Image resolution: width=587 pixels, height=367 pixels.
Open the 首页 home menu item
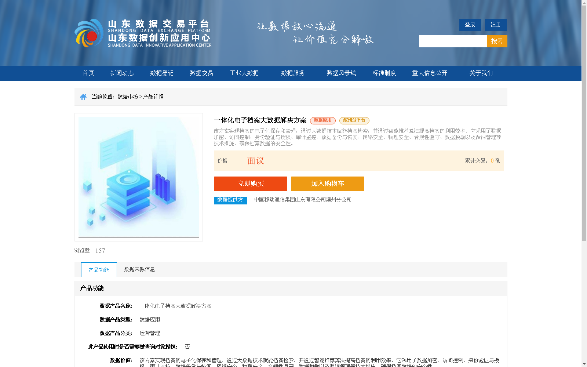pos(88,73)
